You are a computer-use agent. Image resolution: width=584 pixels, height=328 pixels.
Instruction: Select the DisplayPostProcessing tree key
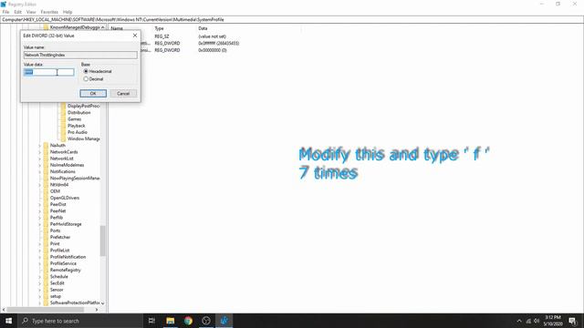point(83,106)
